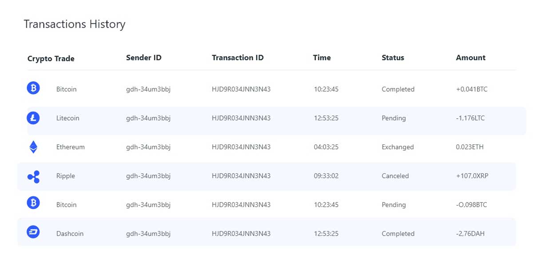The height and width of the screenshot is (272, 533).
Task: Click the Litecoin coin icon
Action: (x=33, y=118)
